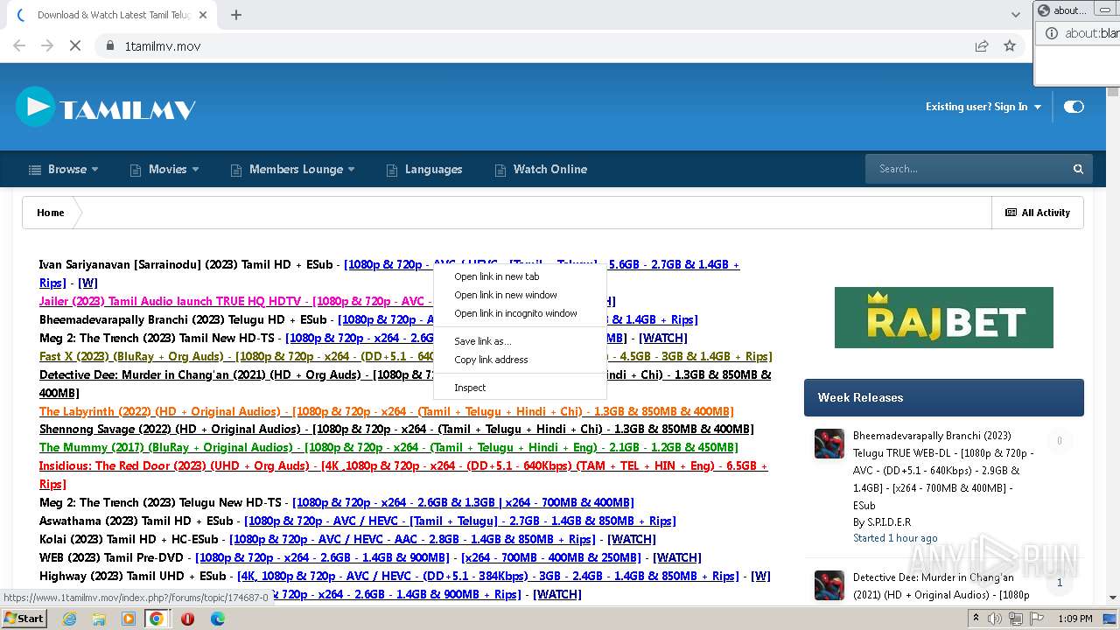Viewport: 1120px width, 630px height.
Task: Go back using browser back arrow
Action: click(19, 45)
